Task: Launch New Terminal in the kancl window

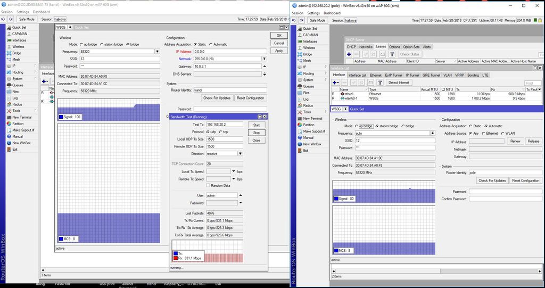Action: click(x=21, y=117)
